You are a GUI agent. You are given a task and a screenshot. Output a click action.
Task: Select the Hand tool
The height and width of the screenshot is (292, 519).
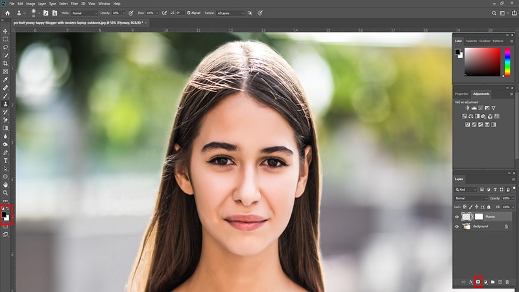pyautogui.click(x=6, y=185)
